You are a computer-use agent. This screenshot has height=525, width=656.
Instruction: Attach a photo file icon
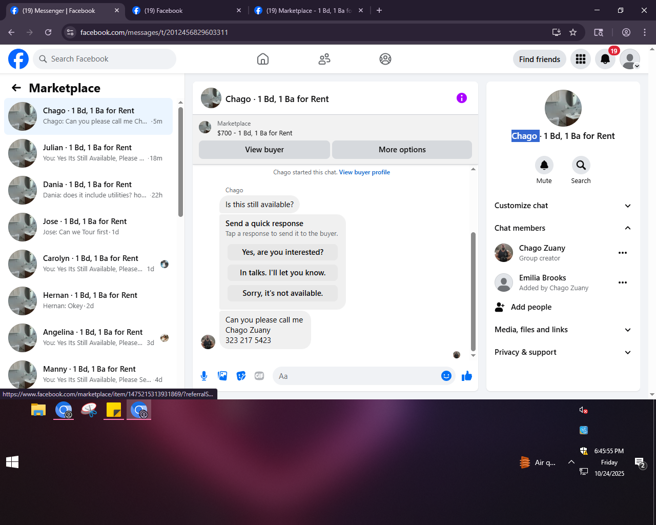[222, 376]
